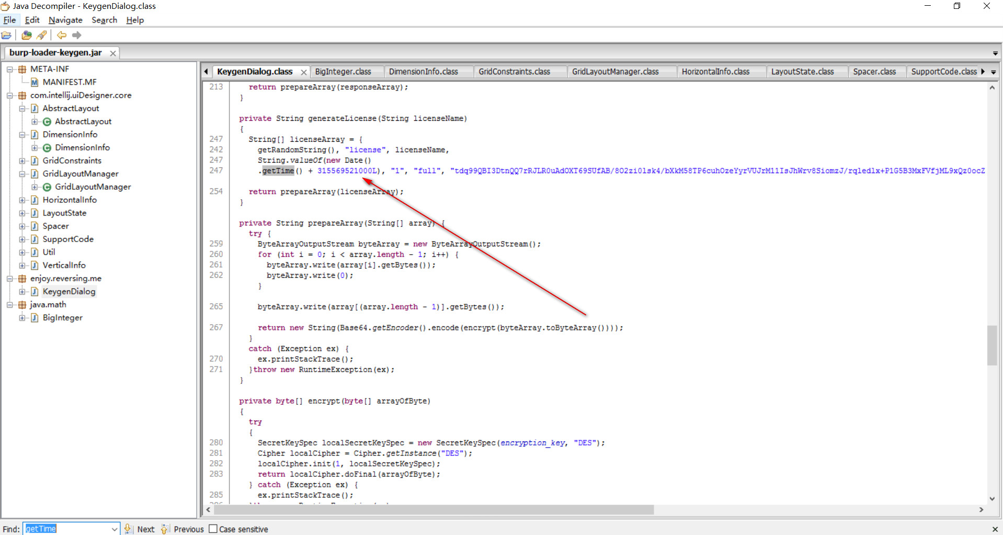Expand the KeygenDialog tree node
This screenshot has width=1003, height=535.
22,291
